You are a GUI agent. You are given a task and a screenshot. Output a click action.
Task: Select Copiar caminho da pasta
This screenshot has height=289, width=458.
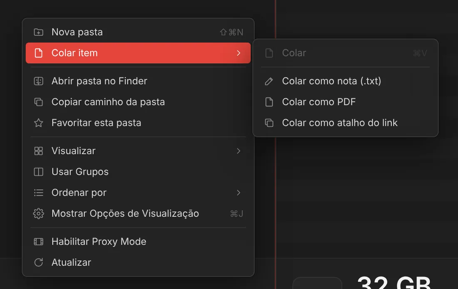[138, 102]
